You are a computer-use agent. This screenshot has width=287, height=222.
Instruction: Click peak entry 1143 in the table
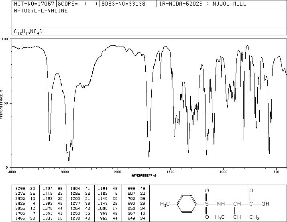click(x=103, y=203)
